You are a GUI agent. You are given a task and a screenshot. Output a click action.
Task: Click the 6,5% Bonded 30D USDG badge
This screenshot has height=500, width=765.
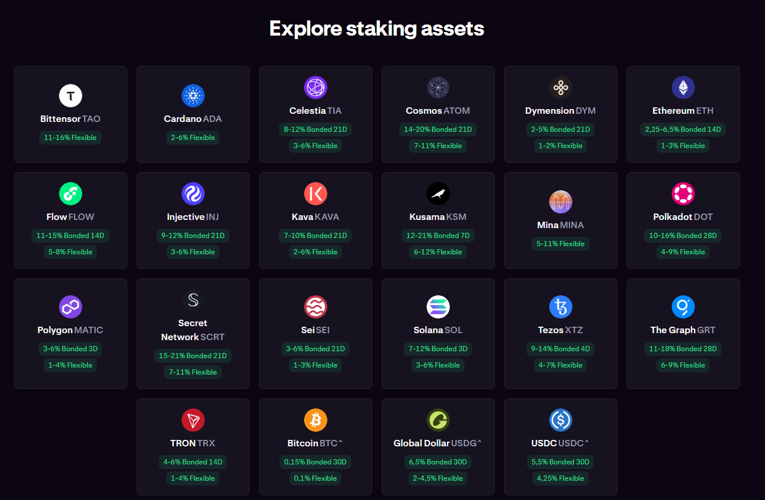438,462
